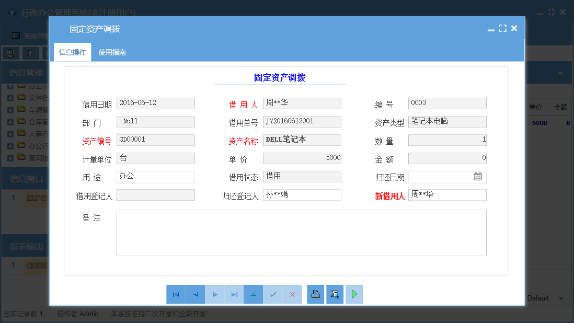Go to the previous record
This screenshot has width=574, height=323.
coord(196,294)
